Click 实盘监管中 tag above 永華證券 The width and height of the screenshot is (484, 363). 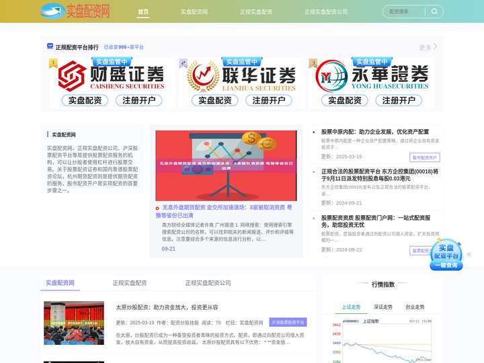(372, 61)
